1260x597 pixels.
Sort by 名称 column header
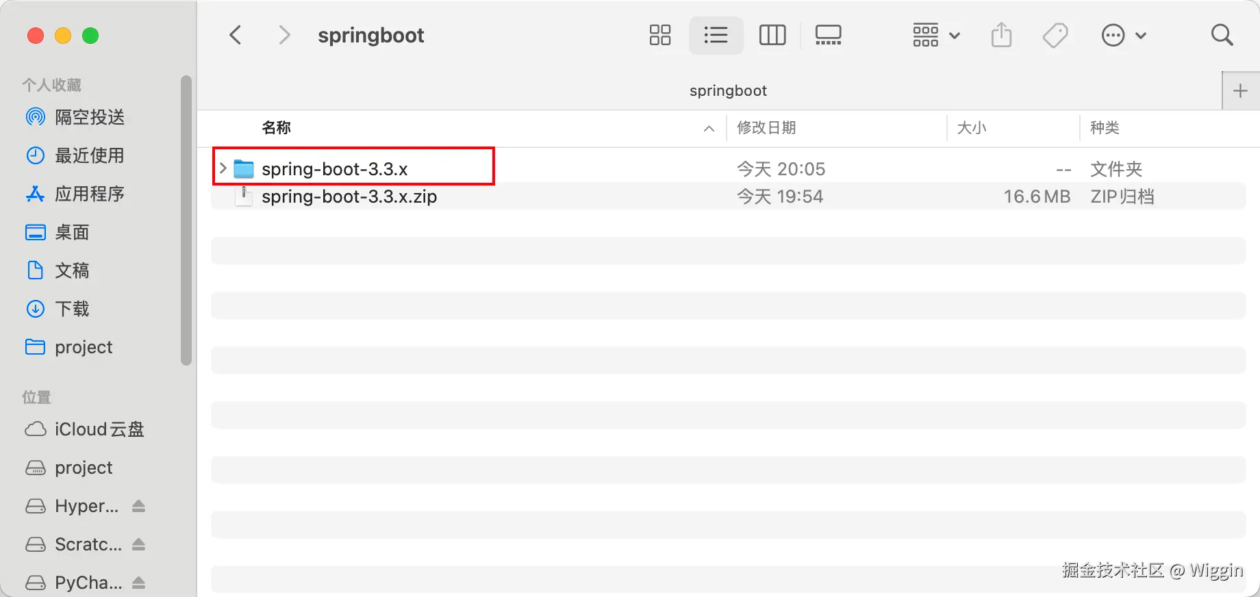coord(276,127)
